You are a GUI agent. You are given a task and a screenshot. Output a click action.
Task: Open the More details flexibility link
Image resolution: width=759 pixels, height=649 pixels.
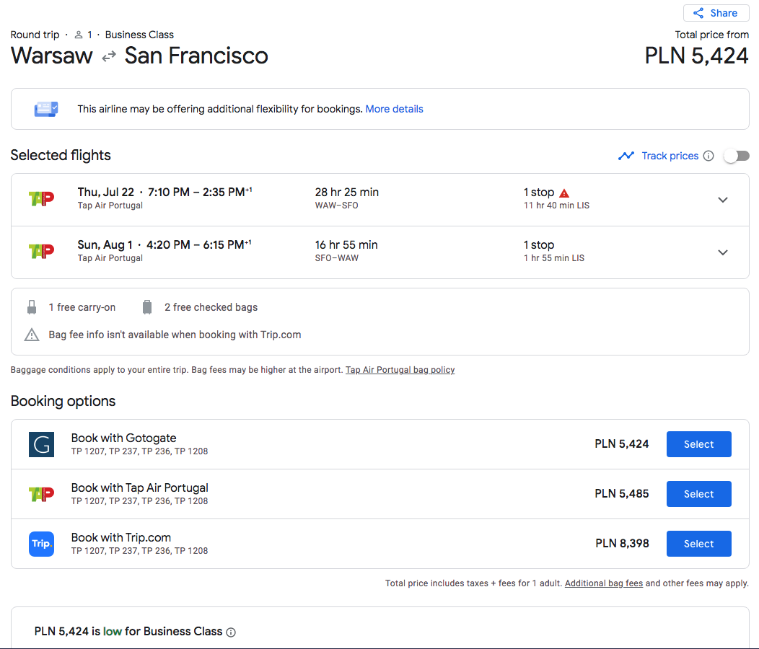point(394,109)
